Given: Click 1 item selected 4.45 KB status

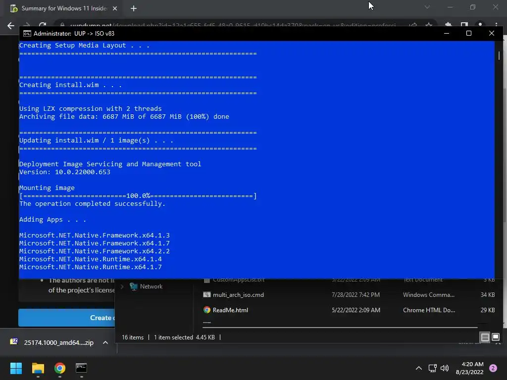Looking at the screenshot, I should [x=184, y=337].
